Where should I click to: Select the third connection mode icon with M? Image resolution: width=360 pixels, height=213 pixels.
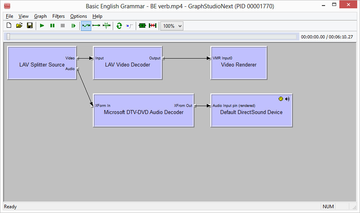click(x=106, y=26)
